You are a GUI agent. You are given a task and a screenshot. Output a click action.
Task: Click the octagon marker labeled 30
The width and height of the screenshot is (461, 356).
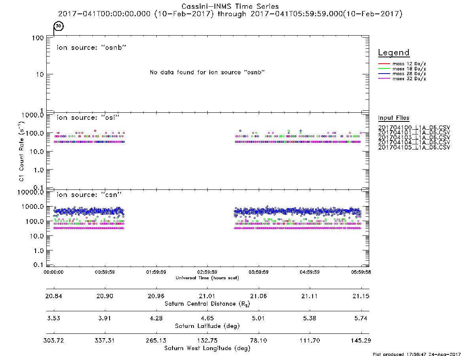pyautogui.click(x=59, y=26)
